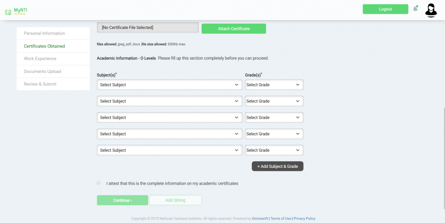Open the first Select Subject dropdown
Screen dimensions: 445x223
pyautogui.click(x=170, y=85)
